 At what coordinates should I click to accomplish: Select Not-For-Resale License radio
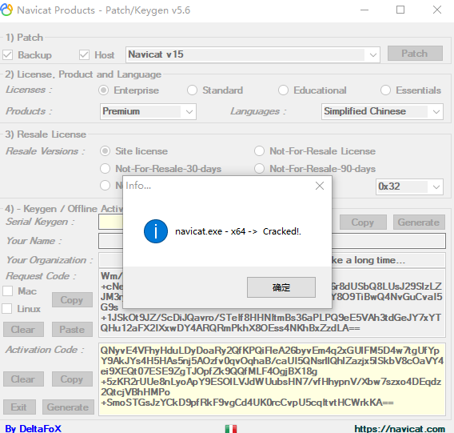coord(259,151)
